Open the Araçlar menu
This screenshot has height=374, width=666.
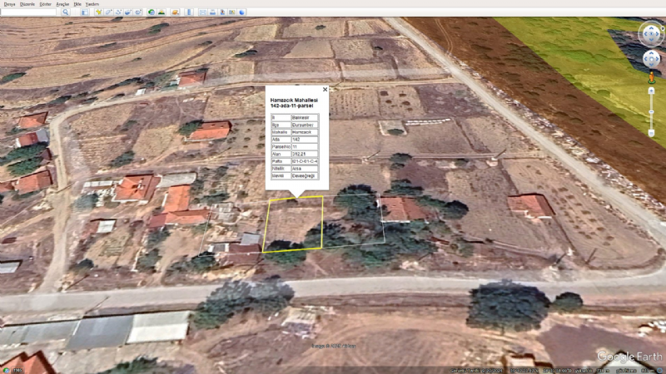pyautogui.click(x=62, y=4)
